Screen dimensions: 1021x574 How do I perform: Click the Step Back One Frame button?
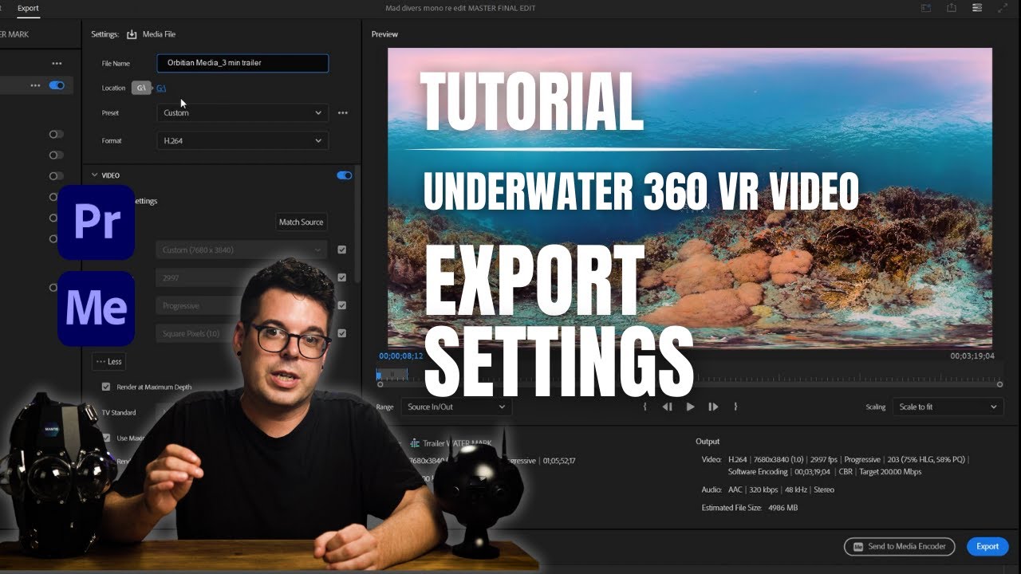click(667, 407)
